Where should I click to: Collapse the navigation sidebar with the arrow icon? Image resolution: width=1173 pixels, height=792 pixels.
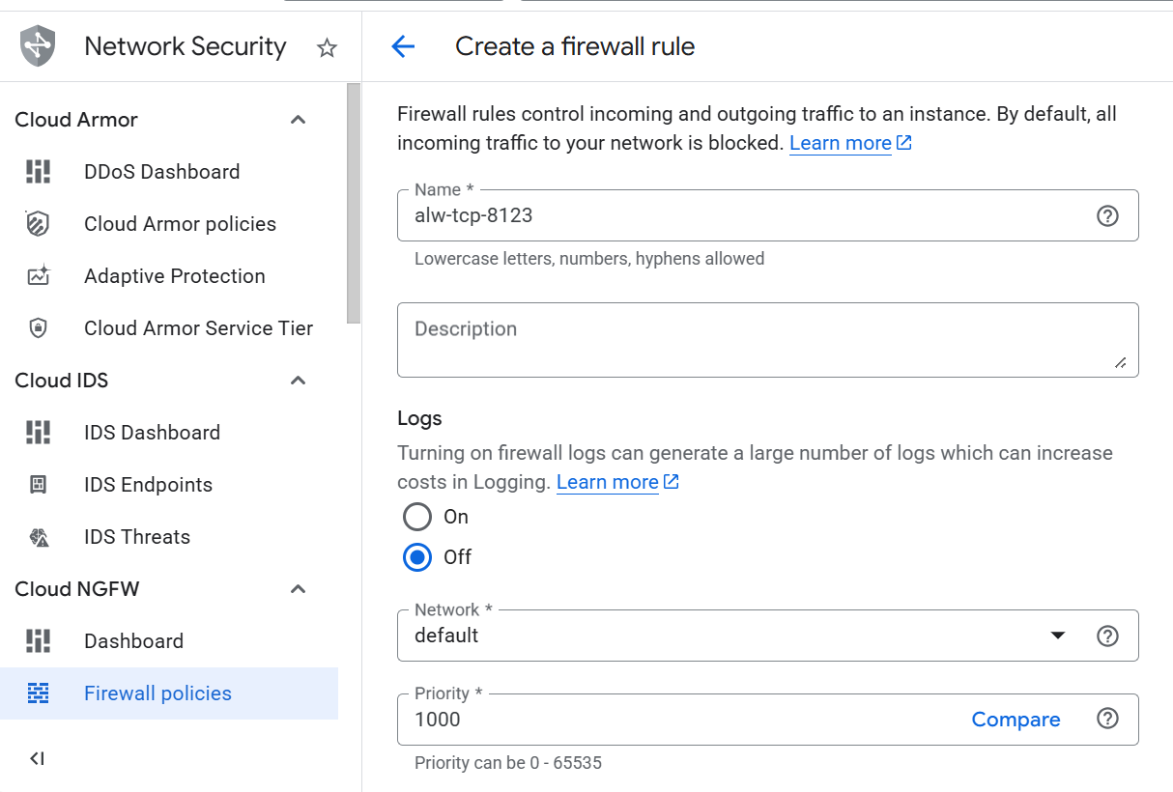pyautogui.click(x=37, y=758)
